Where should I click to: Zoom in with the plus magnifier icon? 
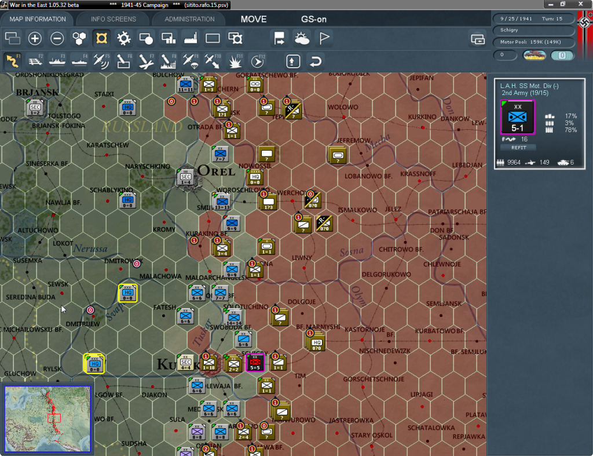coord(35,38)
